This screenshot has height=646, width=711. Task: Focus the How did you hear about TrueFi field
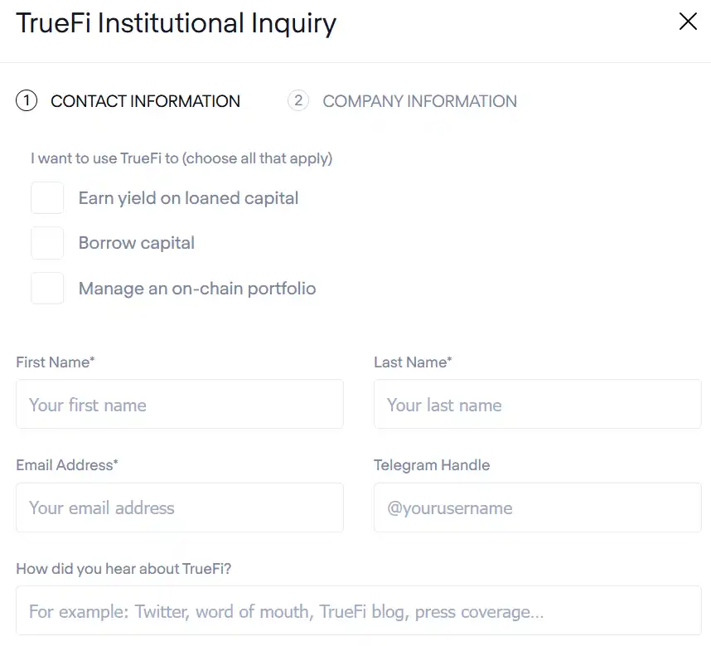359,610
